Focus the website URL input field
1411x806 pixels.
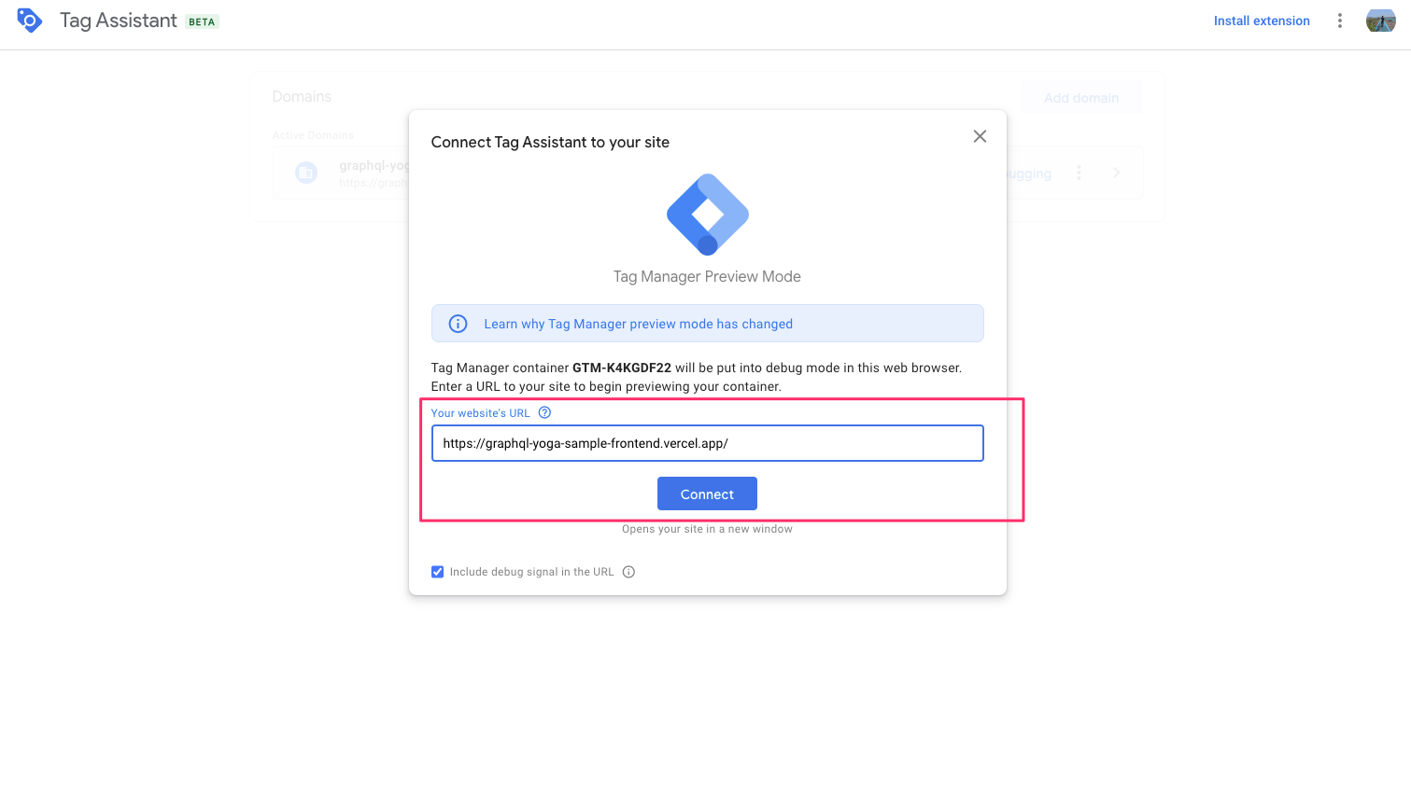click(x=707, y=443)
